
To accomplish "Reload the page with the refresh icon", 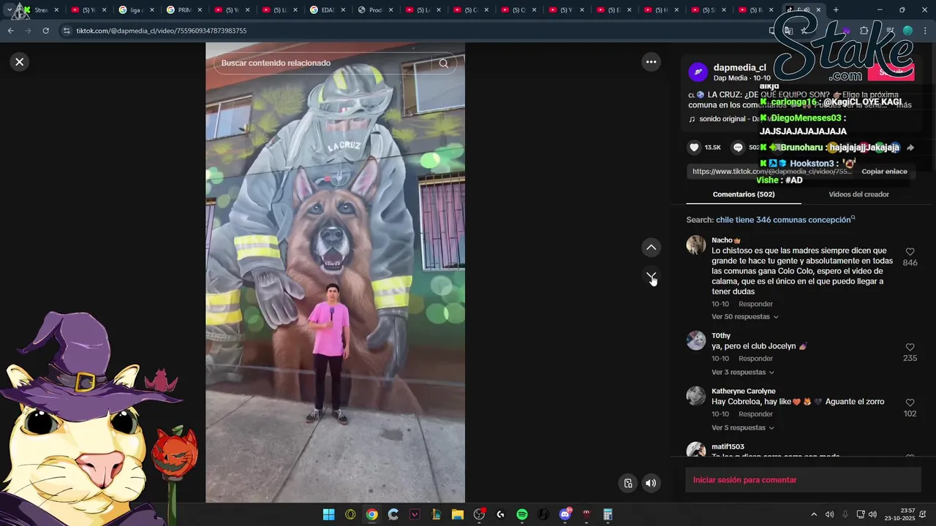I will click(45, 31).
